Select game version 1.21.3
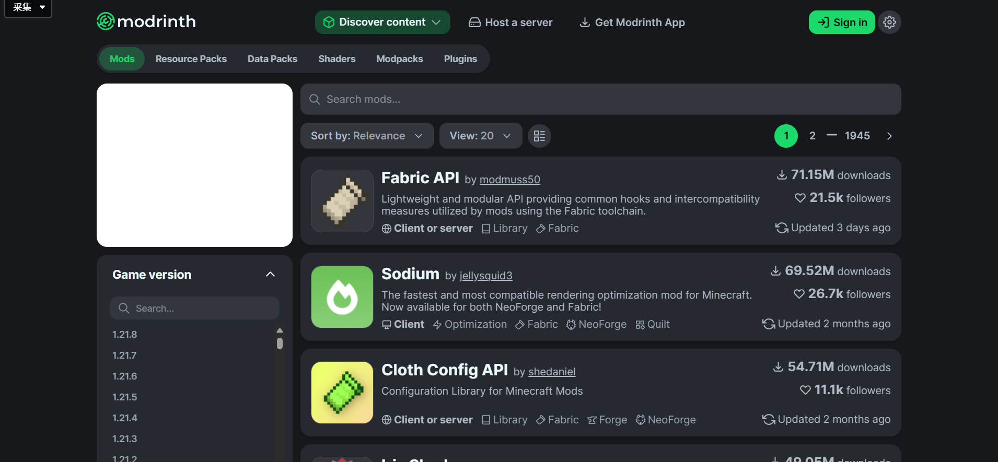998x462 pixels. click(x=125, y=439)
